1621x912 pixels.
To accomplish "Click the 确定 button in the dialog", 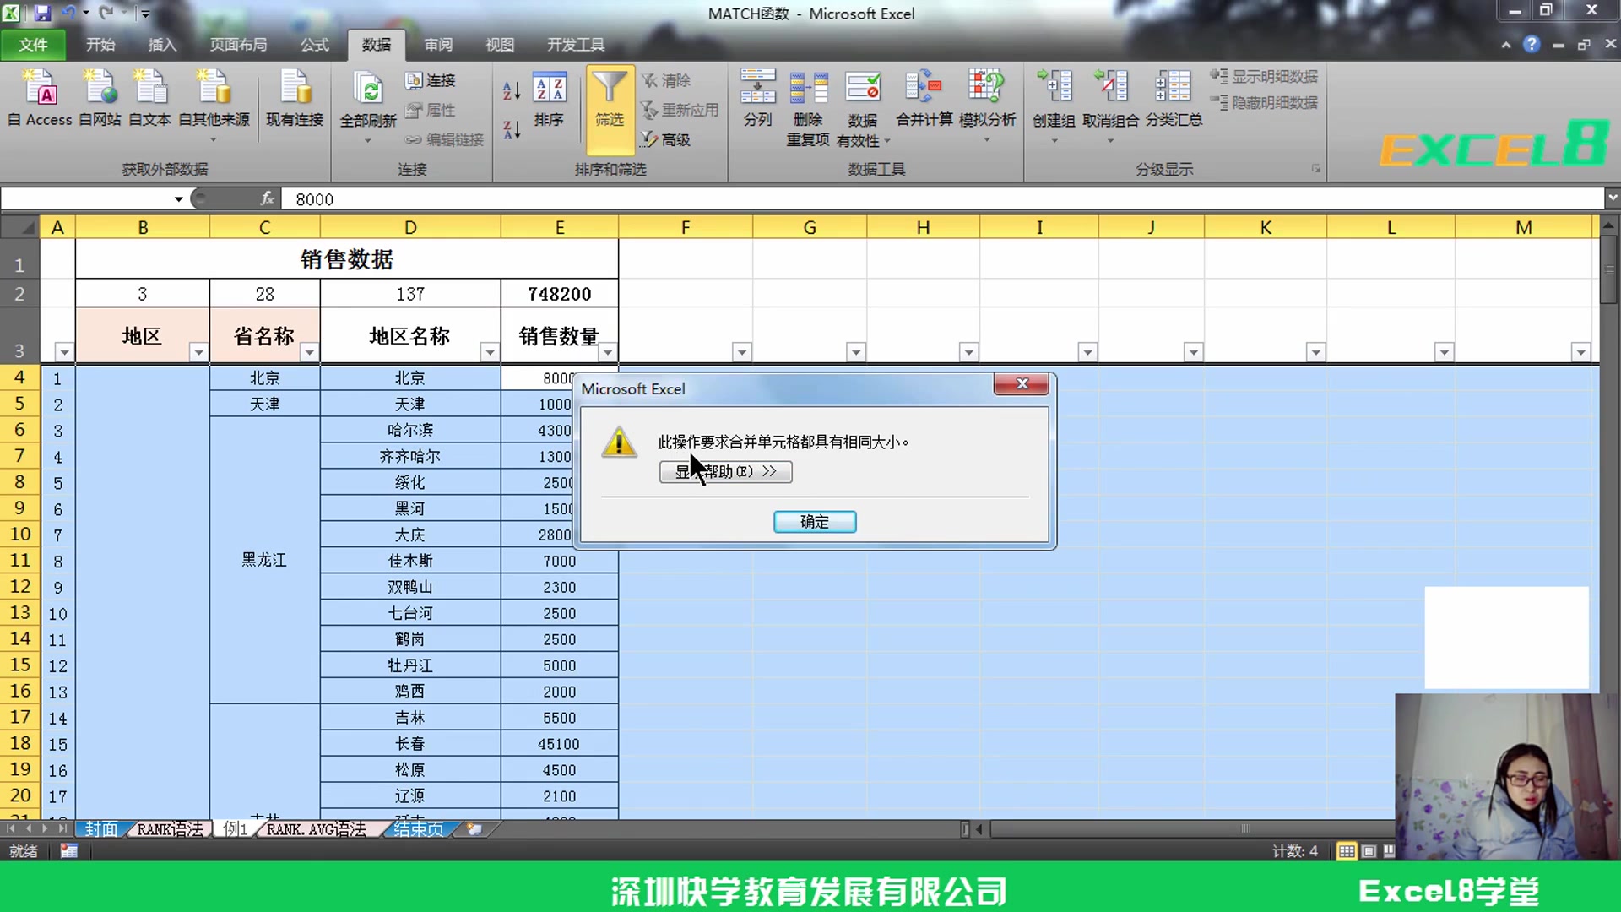I will pyautogui.click(x=813, y=521).
